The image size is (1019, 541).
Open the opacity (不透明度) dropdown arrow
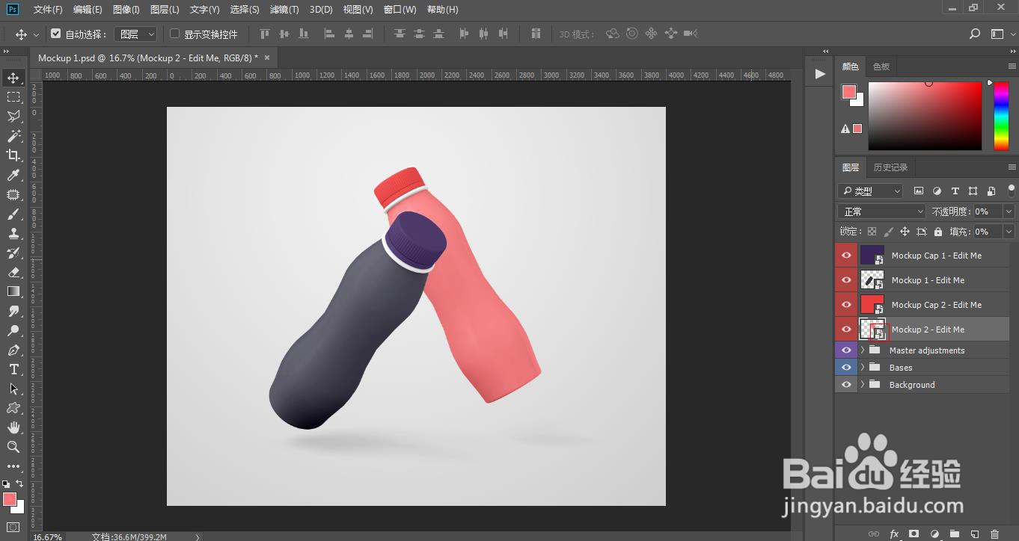click(x=1009, y=211)
